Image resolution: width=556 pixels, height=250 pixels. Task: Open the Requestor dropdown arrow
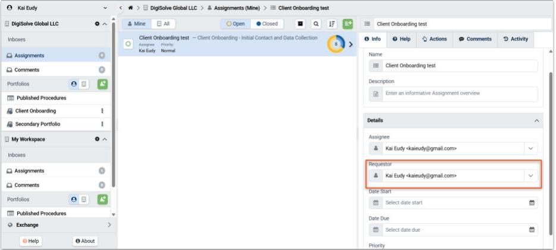point(530,175)
